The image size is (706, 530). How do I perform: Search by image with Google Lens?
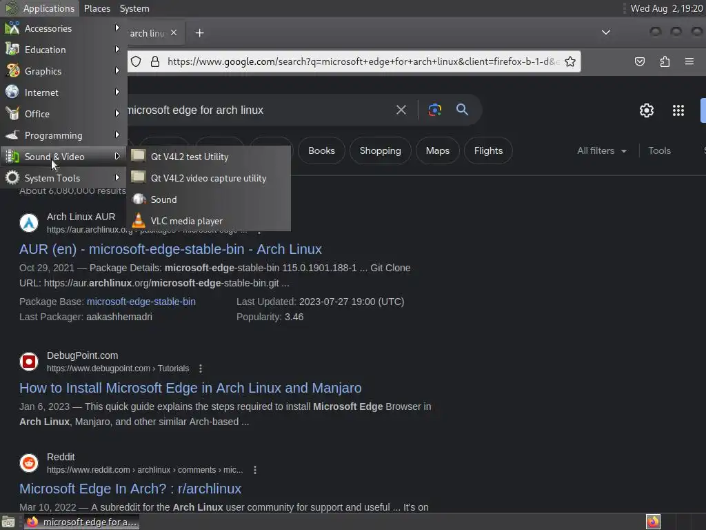click(434, 110)
